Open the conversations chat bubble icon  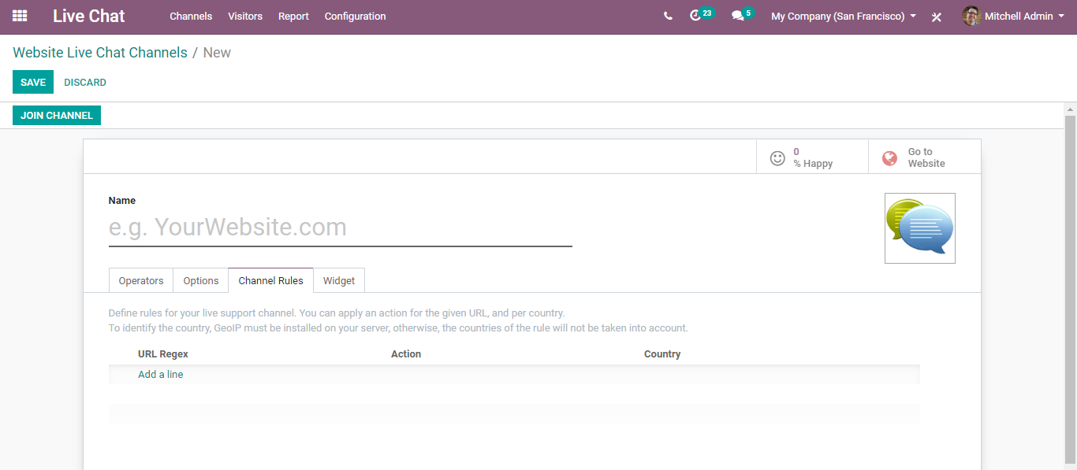pyautogui.click(x=738, y=16)
